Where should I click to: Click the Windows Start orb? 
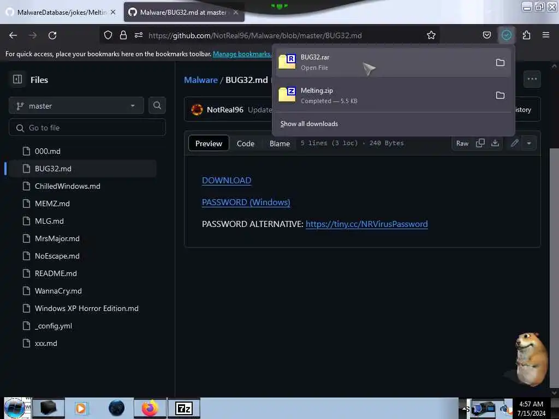pyautogui.click(x=15, y=408)
